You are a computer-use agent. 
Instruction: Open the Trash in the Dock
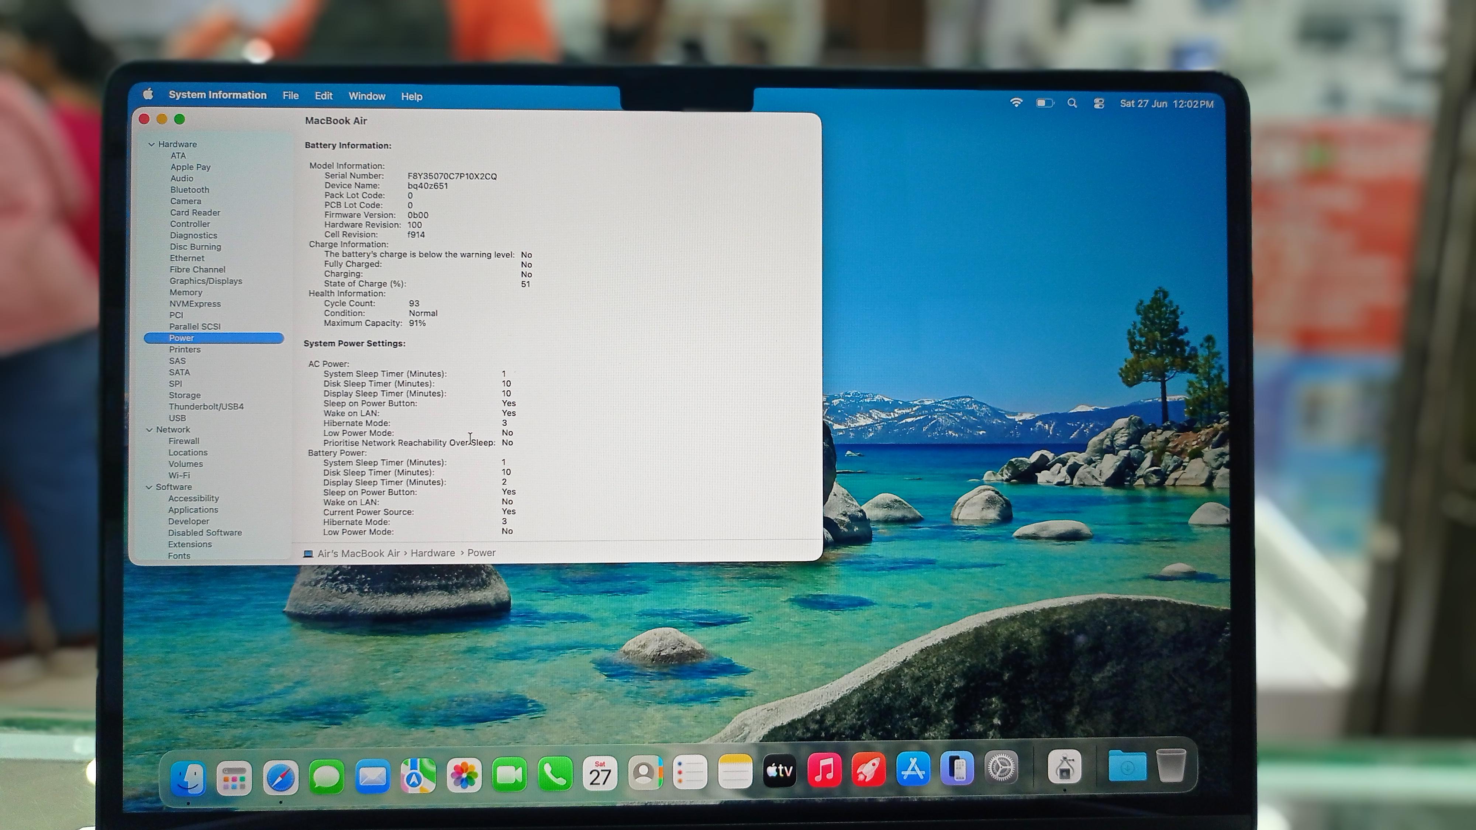coord(1170,765)
